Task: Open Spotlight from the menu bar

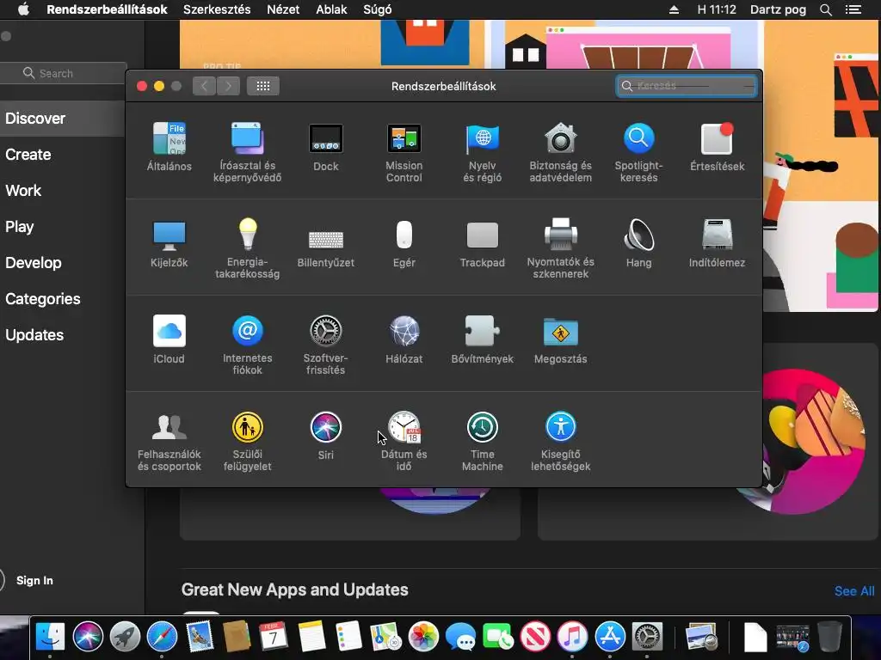Action: [x=825, y=9]
